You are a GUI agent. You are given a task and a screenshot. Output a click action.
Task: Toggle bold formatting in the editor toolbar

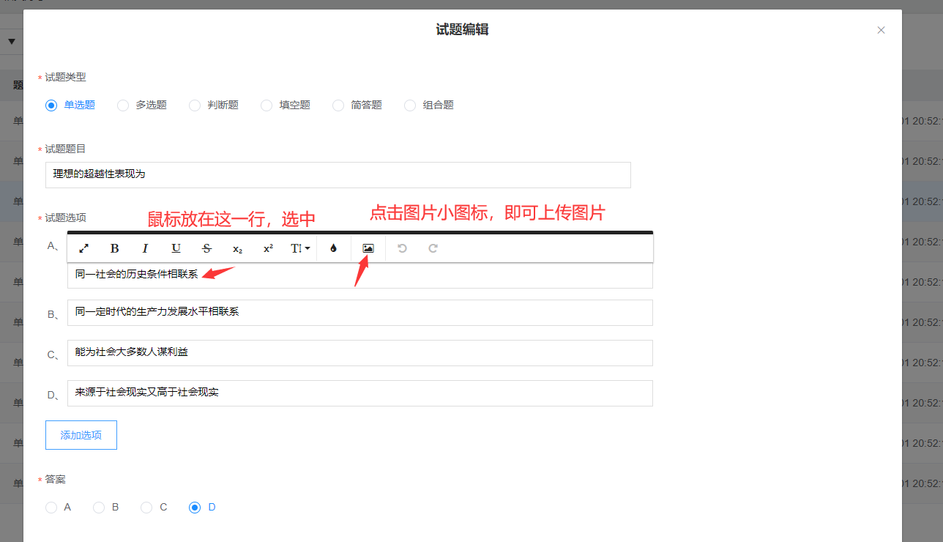[114, 248]
